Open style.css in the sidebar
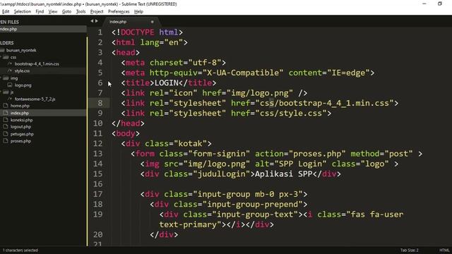Screen dimensions: 452x254 (22, 71)
